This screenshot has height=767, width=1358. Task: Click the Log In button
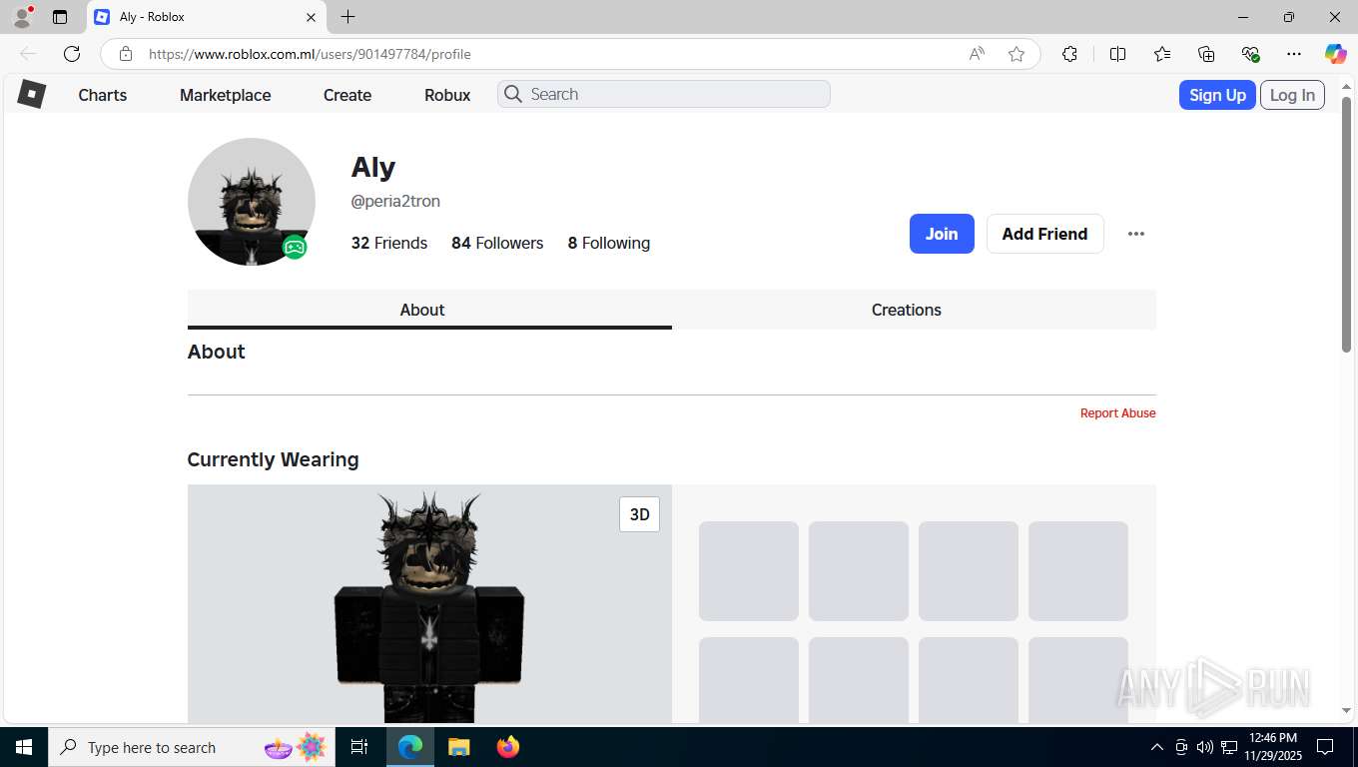click(1292, 95)
